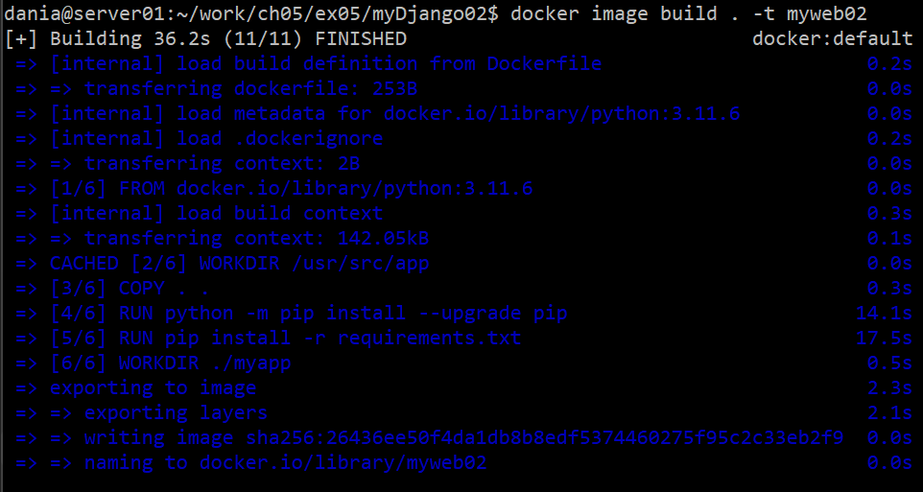Click the load build context line

(x=217, y=214)
